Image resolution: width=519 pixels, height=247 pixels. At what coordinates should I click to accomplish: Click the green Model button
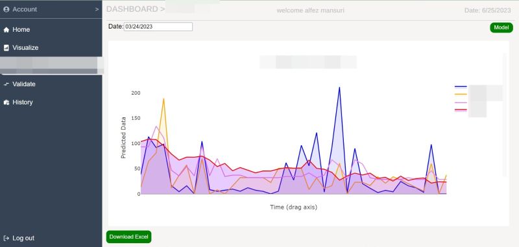tap(501, 28)
